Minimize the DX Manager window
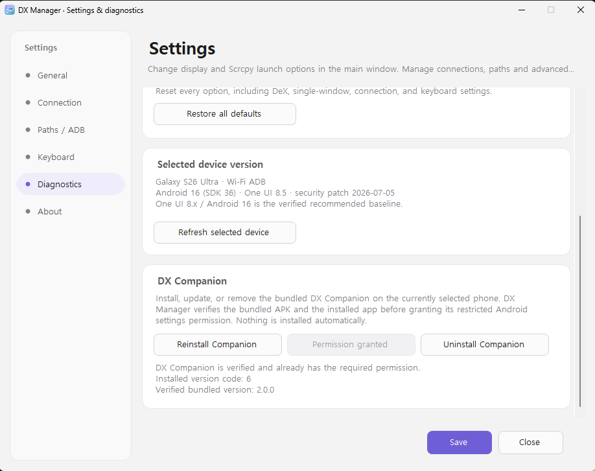Screen dimensions: 595x471 (522, 10)
